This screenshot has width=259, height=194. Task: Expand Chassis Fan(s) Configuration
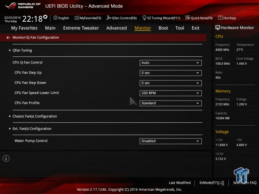point(35,116)
